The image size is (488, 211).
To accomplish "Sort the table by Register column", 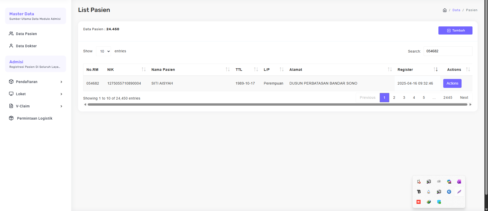I will tap(436, 69).
